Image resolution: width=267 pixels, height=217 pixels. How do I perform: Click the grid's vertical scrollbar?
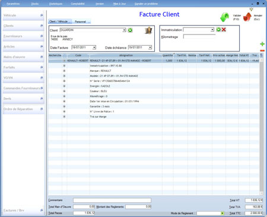tap(261, 126)
